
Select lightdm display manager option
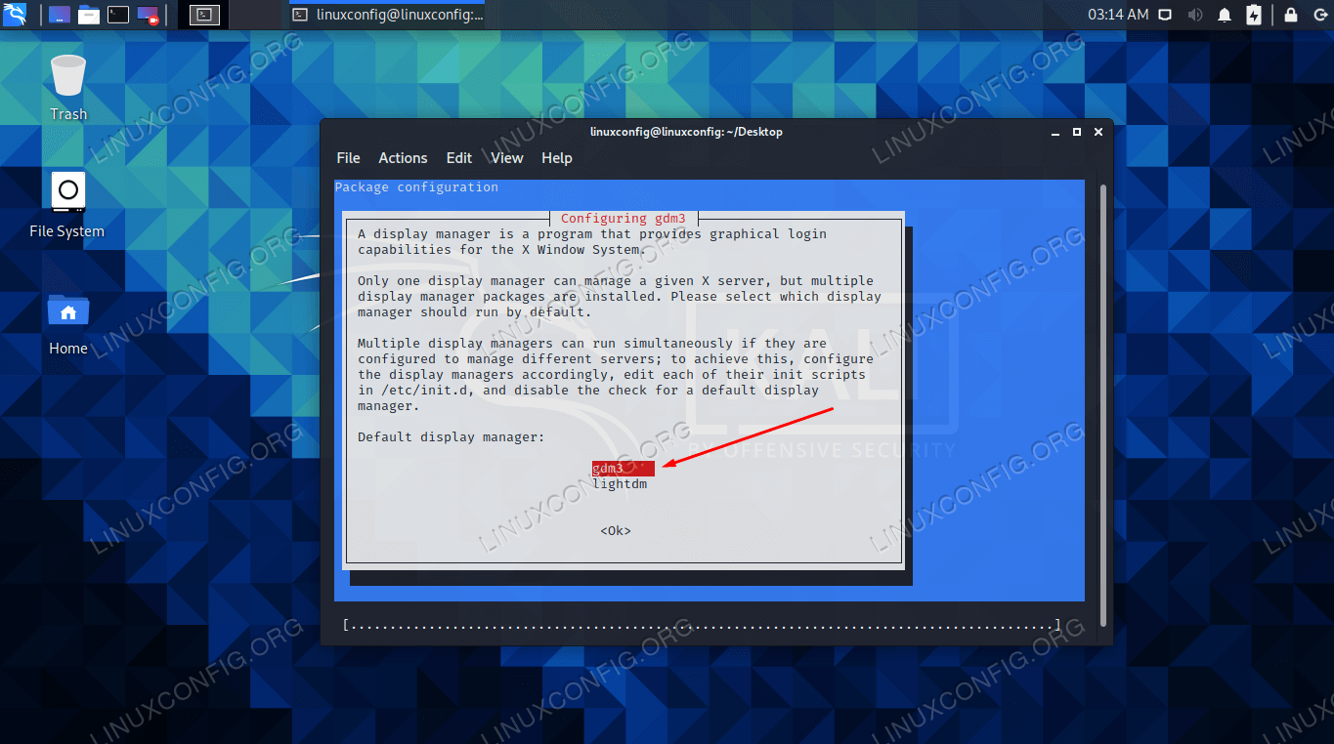pyautogui.click(x=619, y=484)
